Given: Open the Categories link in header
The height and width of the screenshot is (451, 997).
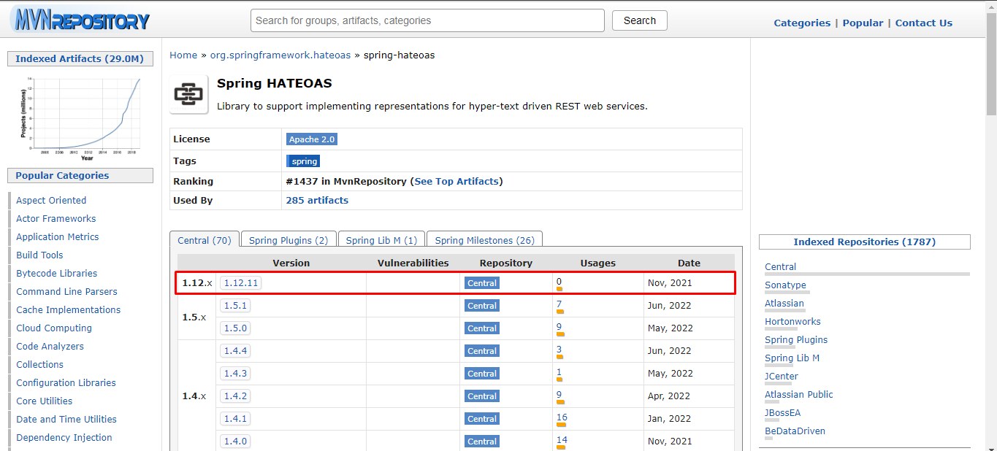Looking at the screenshot, I should point(802,23).
